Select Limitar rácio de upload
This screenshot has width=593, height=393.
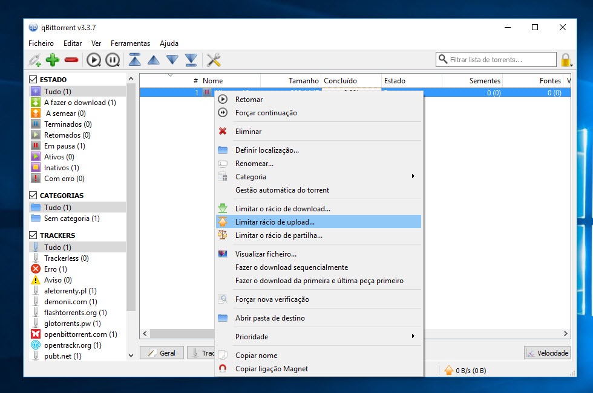click(x=275, y=222)
